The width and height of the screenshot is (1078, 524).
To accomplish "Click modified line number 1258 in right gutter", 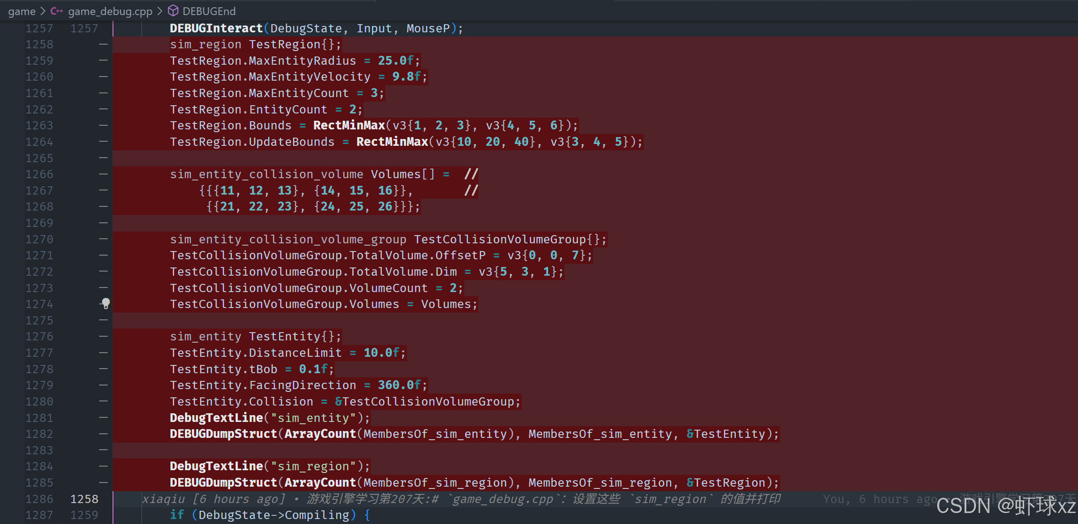I will (x=84, y=499).
